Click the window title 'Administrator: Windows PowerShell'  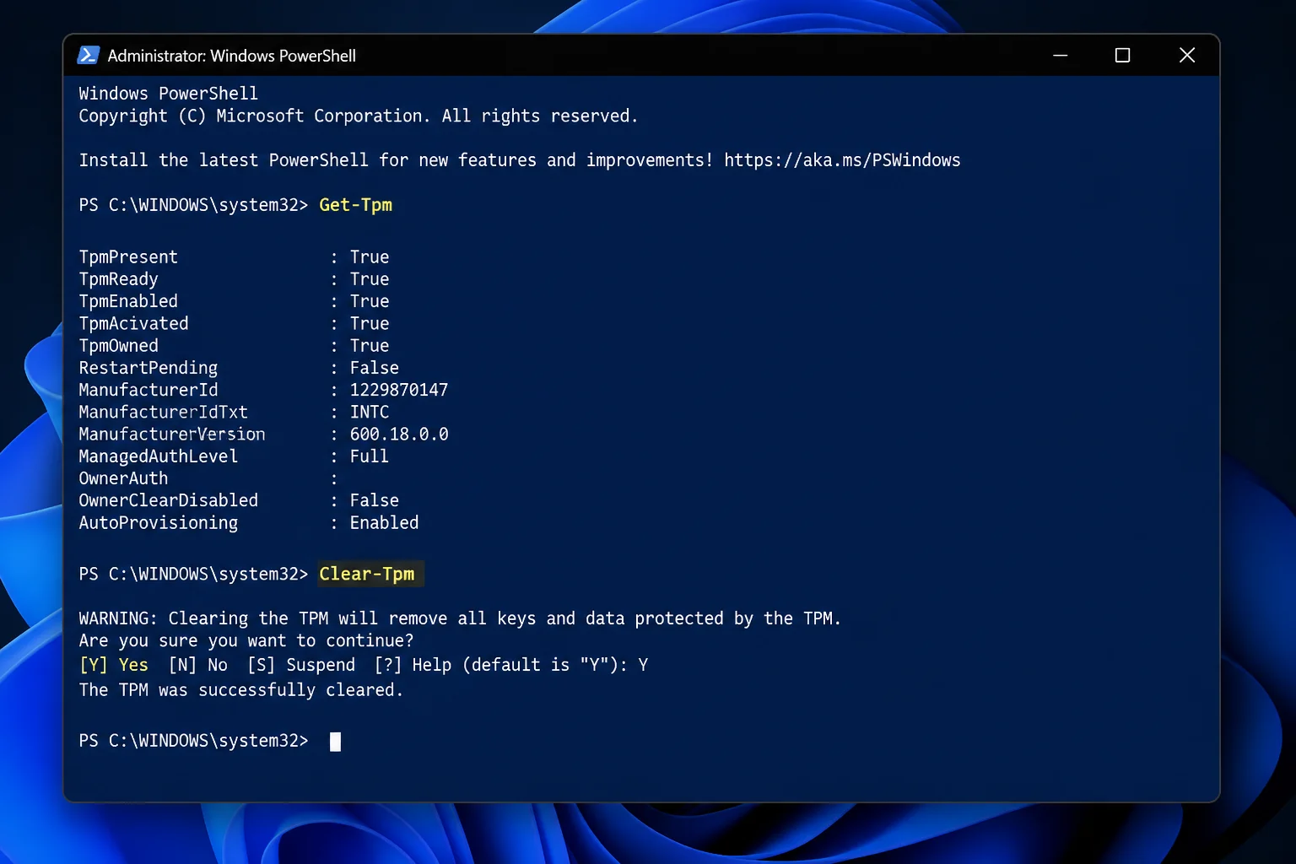coord(232,56)
